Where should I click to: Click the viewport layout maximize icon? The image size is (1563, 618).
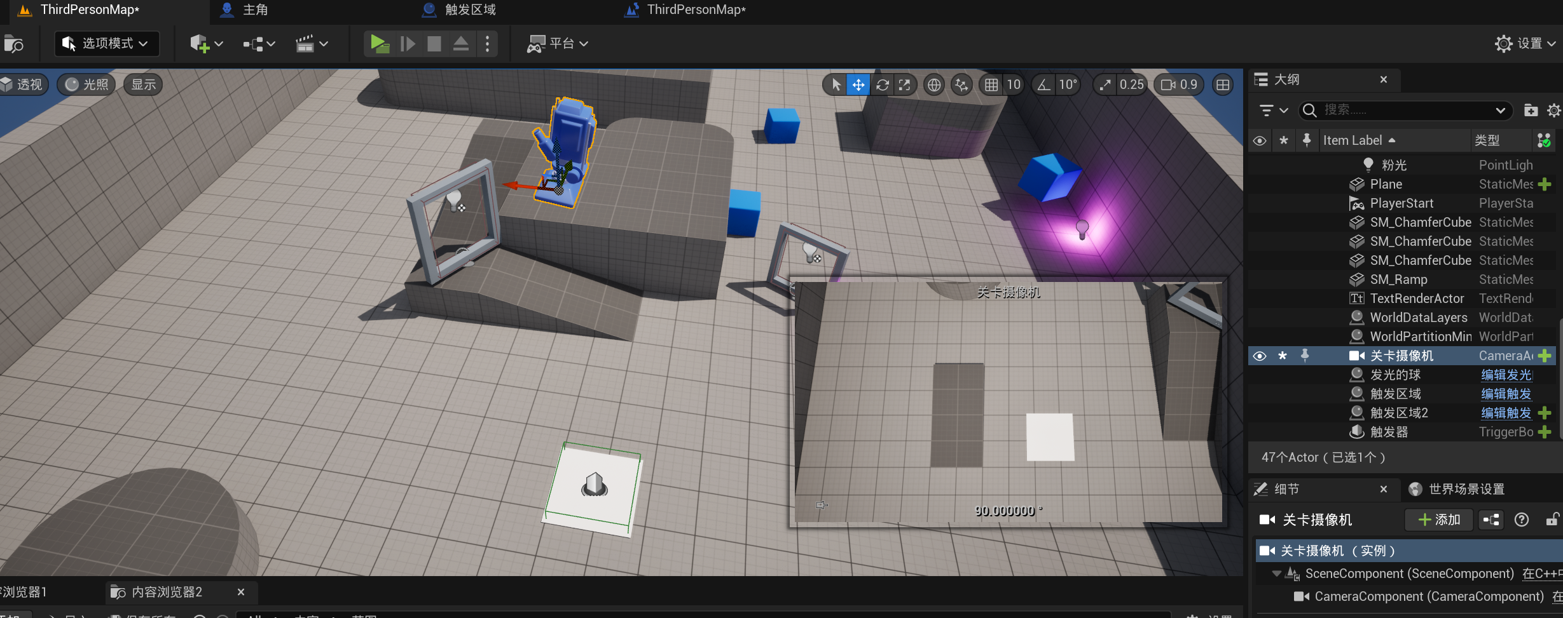pos(1222,84)
